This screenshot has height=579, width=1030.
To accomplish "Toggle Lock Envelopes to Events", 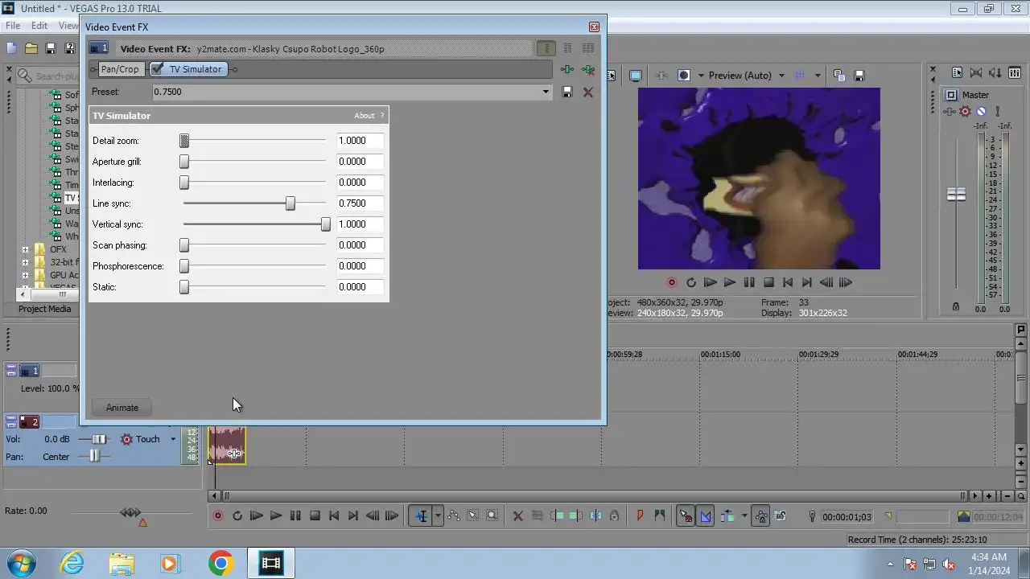I will pyautogui.click(x=760, y=516).
